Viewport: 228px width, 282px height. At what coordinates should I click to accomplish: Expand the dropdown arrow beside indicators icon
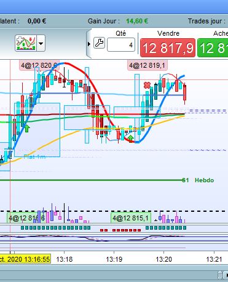(41, 43)
